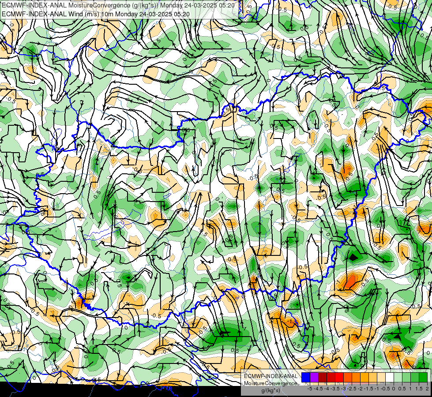Select the dark red swatch between -4.5 and -4

point(323,377)
